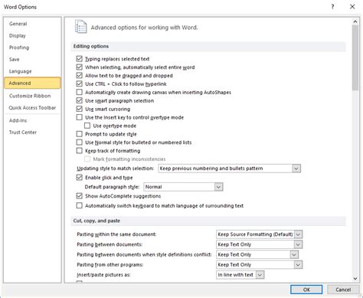
Task: Toggle Typing replaces selected text
Action: pos(80,59)
